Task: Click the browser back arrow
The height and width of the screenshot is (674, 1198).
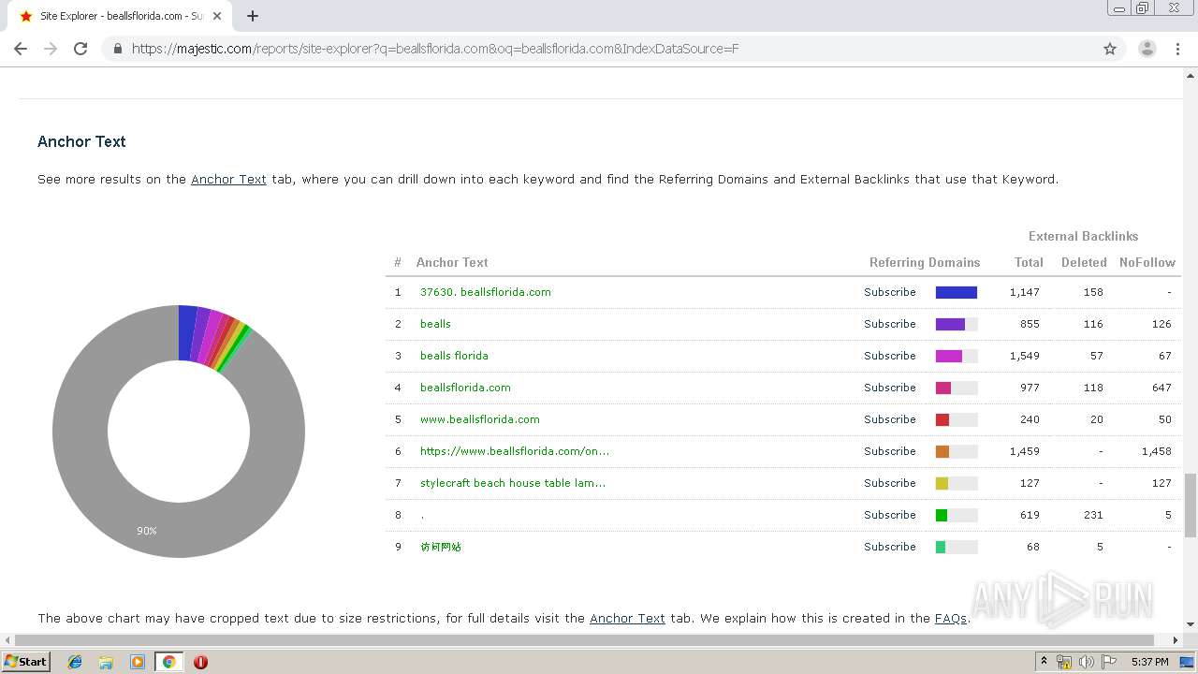Action: [21, 49]
